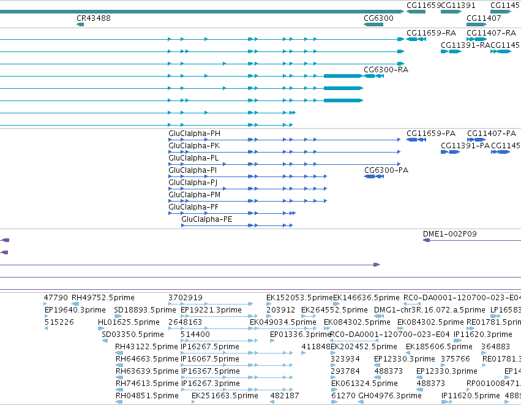Select the CG6300-RA transcript label
Screen dimensions: 521x405
(386, 70)
